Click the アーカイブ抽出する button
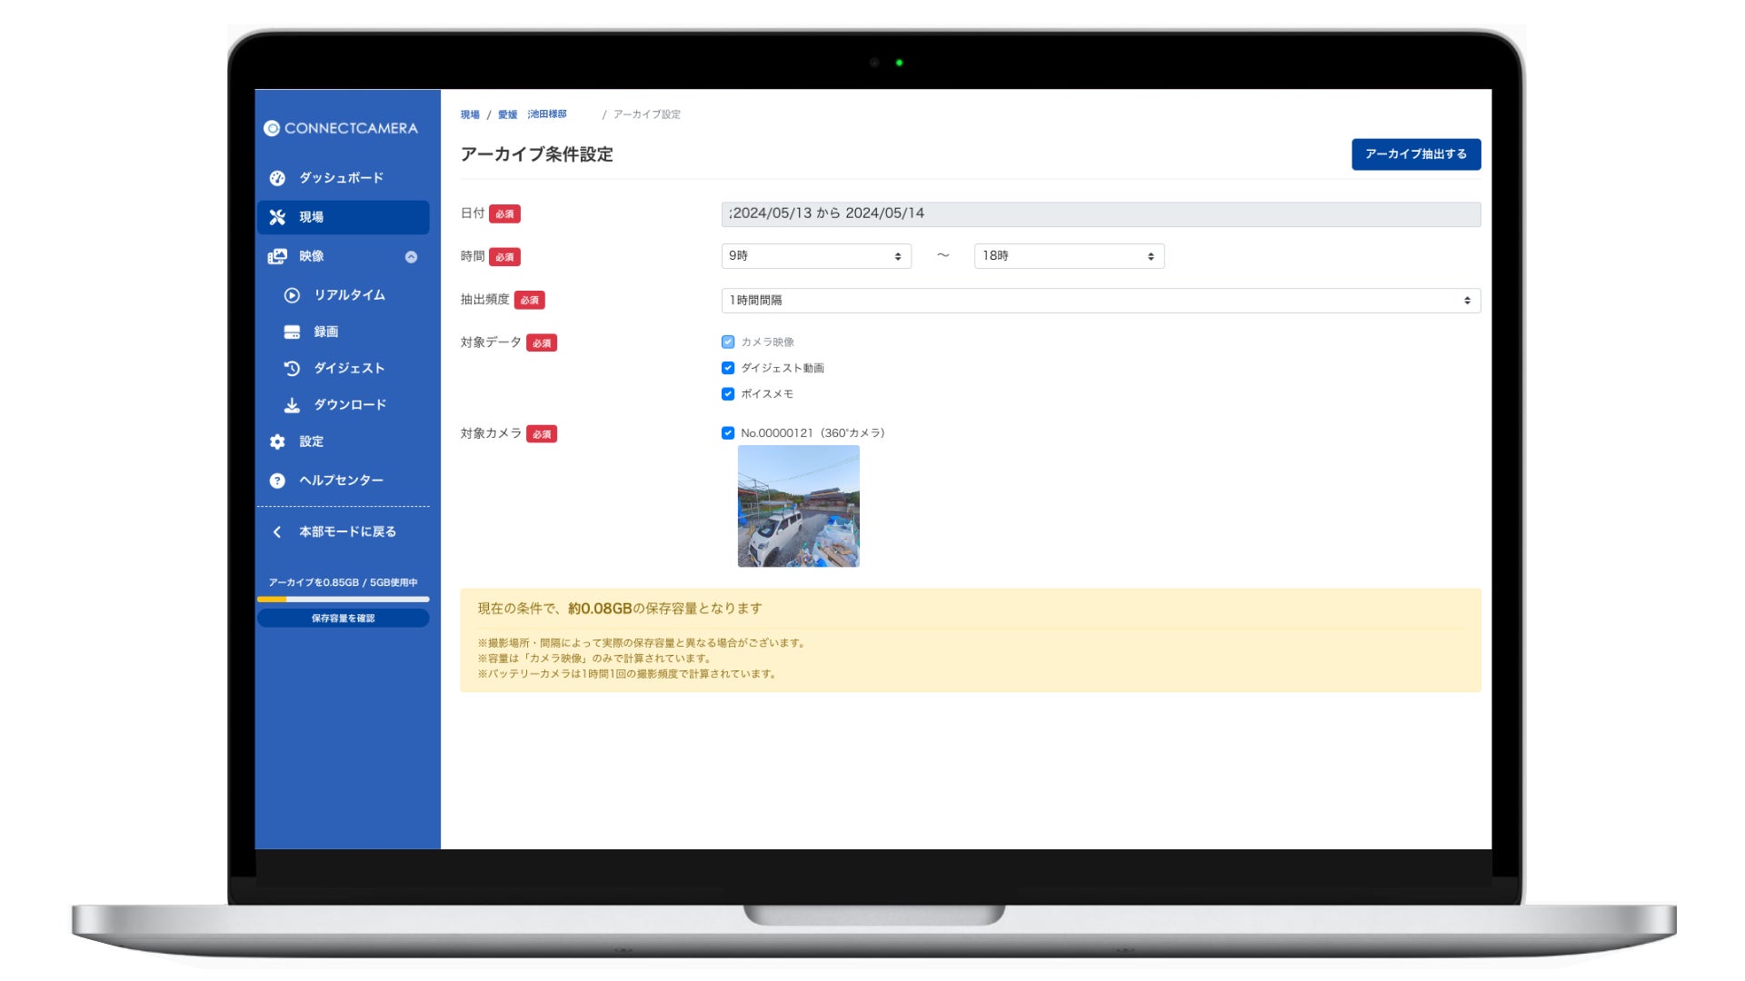Screen dimensions: 1745x981 1415,154
